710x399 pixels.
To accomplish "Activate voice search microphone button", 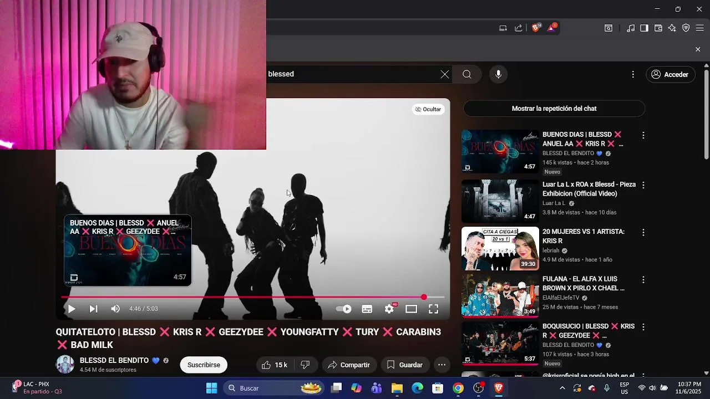I will pyautogui.click(x=499, y=74).
